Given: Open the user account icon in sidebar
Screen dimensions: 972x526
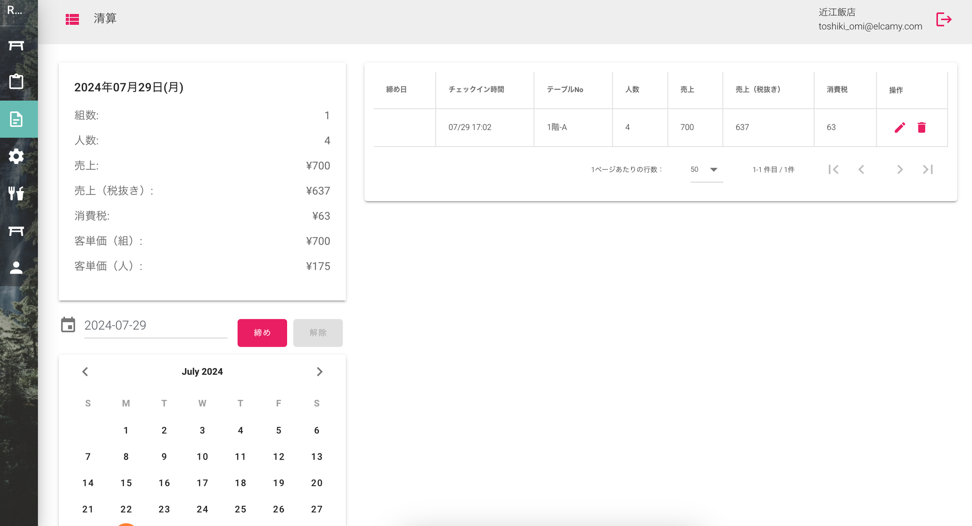Looking at the screenshot, I should [x=17, y=268].
